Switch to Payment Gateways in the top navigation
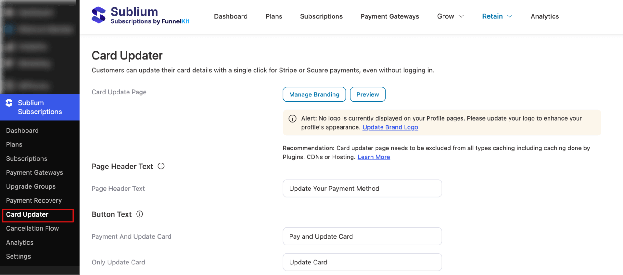The width and height of the screenshot is (623, 275). coord(390,16)
